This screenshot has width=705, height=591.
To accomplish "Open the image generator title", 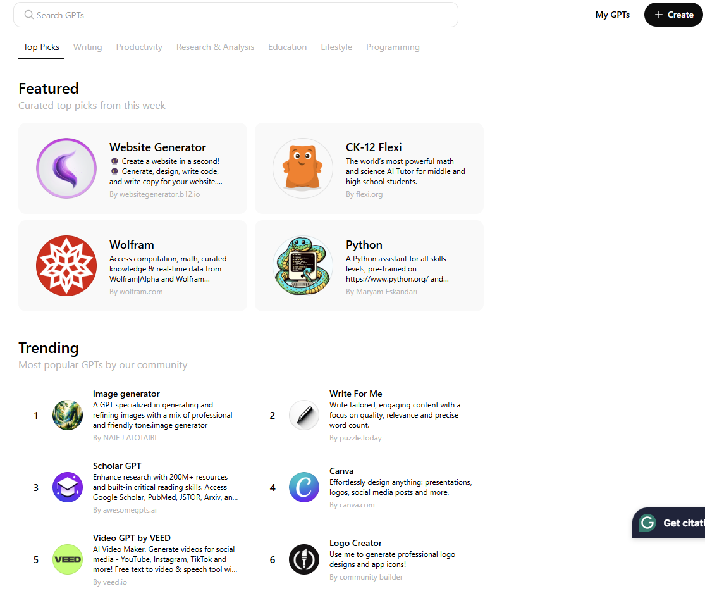I will pos(126,394).
